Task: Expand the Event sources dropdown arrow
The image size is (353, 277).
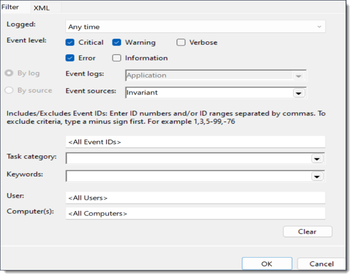Action: (x=299, y=93)
